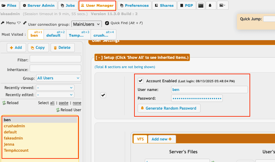This screenshot has width=275, height=162.
Task: Expand the Group All Users dropdown
Action: click(x=58, y=78)
